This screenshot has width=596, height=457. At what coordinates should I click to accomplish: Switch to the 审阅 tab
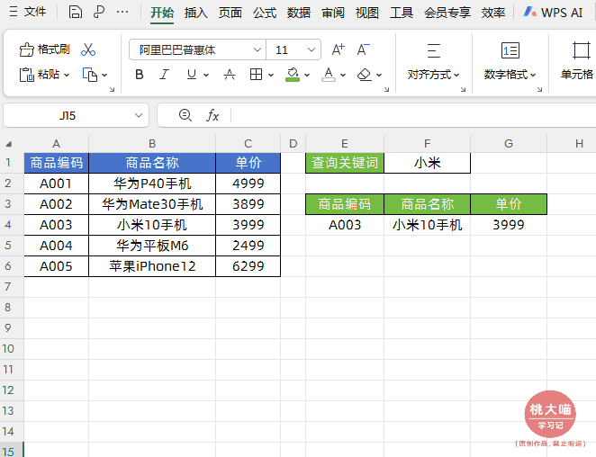coord(333,13)
